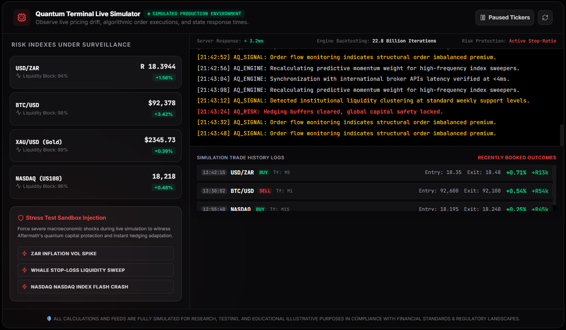Click the R 18.3944 price value

pos(158,67)
